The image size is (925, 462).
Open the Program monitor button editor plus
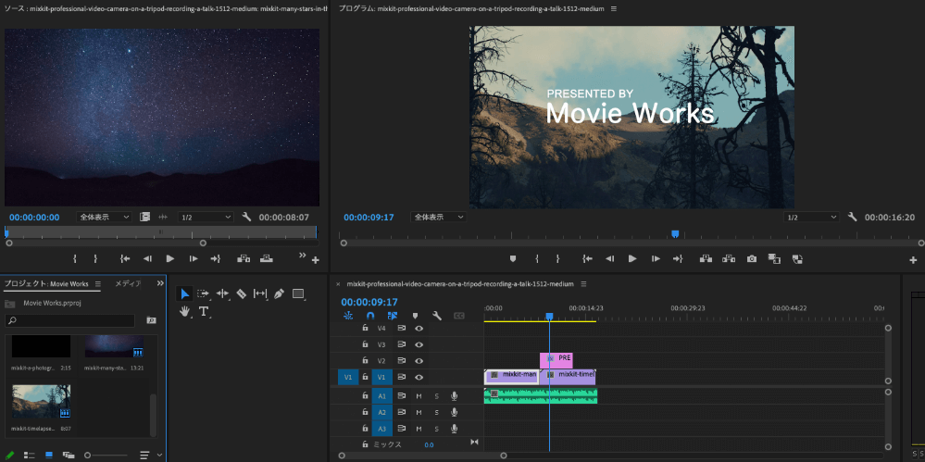913,259
